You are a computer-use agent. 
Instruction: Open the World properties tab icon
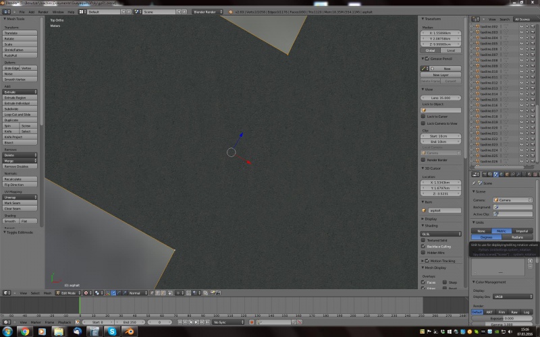(x=502, y=175)
